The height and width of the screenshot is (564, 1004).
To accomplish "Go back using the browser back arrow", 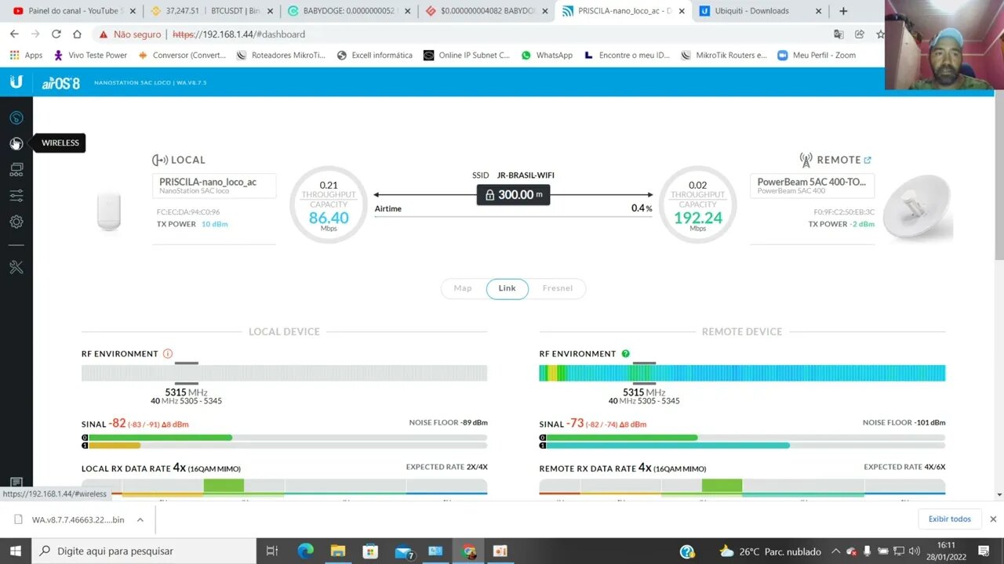I will pos(15,34).
